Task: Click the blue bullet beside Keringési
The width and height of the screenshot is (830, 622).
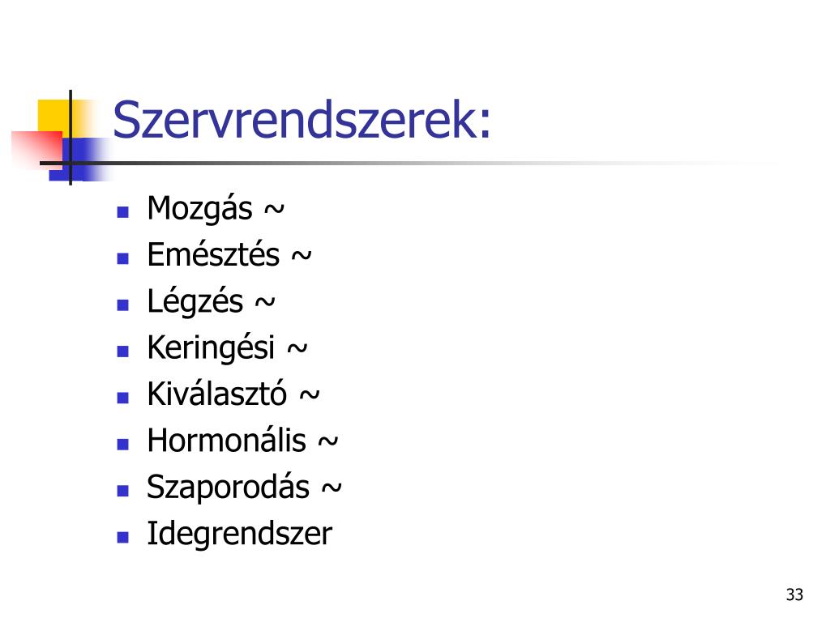Action: coord(123,351)
